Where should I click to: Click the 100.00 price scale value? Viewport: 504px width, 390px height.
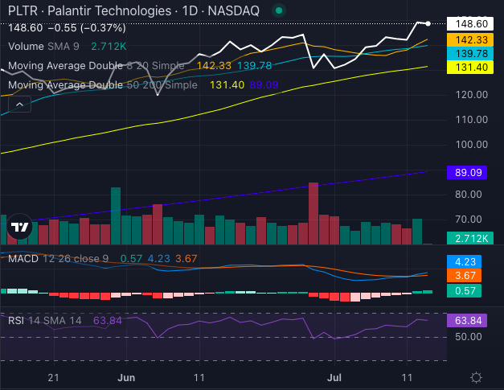click(472, 145)
